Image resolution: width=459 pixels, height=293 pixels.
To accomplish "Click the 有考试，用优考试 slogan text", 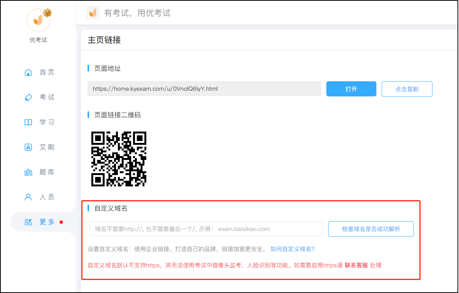I will tap(137, 13).
